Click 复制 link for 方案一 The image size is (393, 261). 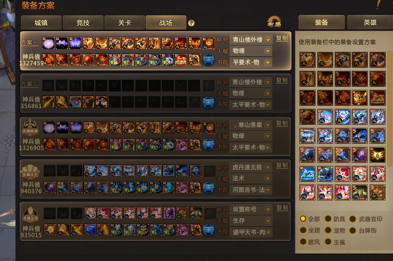point(282,38)
